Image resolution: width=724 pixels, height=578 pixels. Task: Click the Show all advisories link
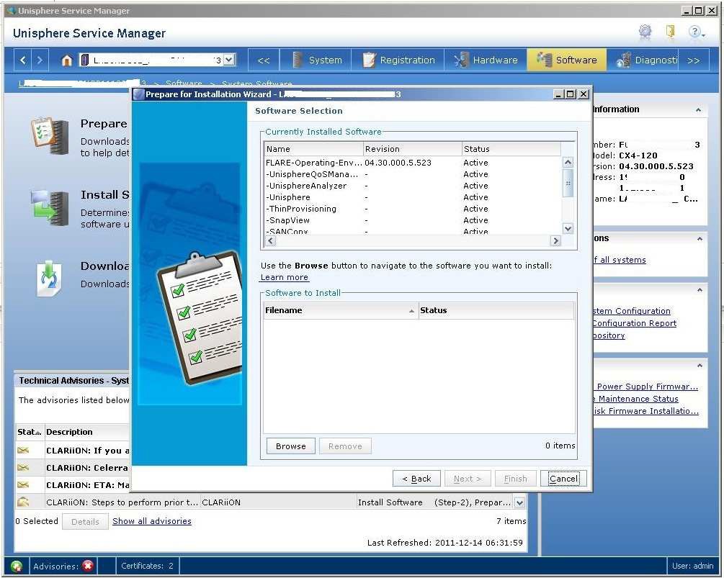[152, 521]
